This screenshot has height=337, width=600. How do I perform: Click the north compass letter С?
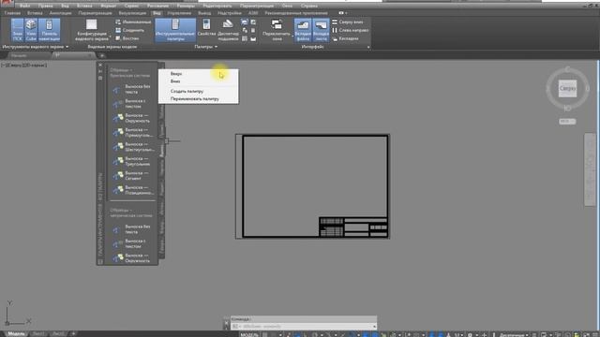567,69
